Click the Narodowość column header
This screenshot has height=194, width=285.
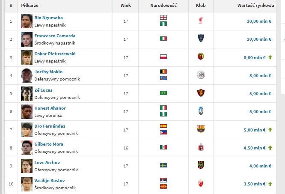point(163,6)
